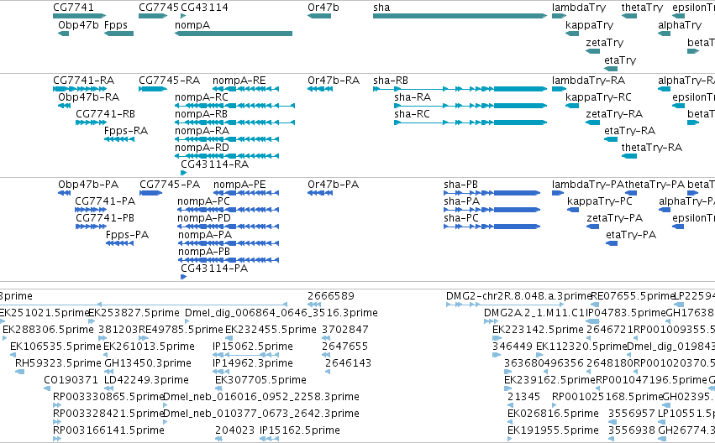Click the Obp47b-PA protein label

[x=88, y=185]
